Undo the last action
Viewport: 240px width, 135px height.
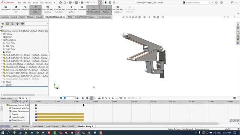pos(88,3)
